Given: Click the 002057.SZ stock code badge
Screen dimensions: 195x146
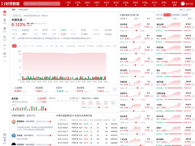Looking at the screenshot, I should pos(17,16).
